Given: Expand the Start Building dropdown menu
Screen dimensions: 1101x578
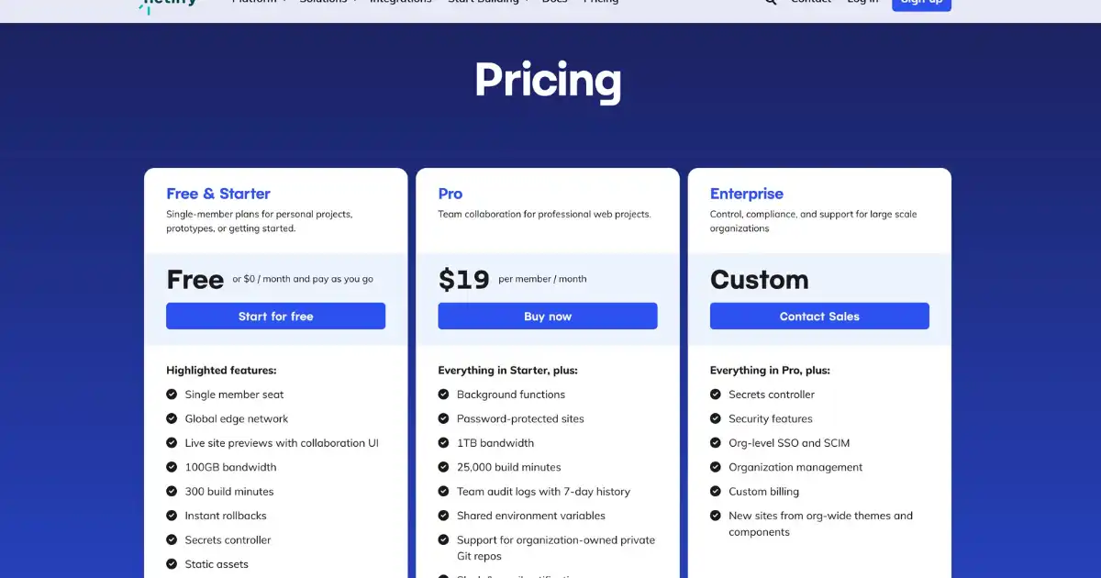Looking at the screenshot, I should (x=488, y=2).
